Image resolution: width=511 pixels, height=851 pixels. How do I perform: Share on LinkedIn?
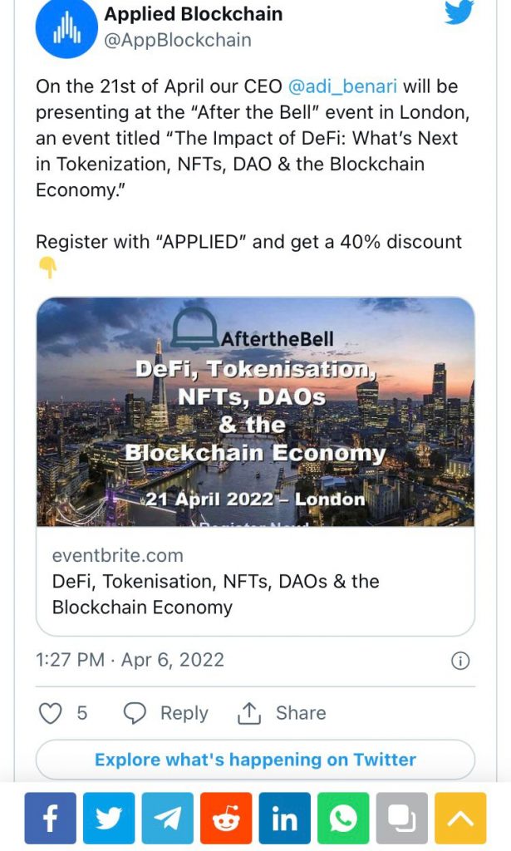click(x=284, y=819)
